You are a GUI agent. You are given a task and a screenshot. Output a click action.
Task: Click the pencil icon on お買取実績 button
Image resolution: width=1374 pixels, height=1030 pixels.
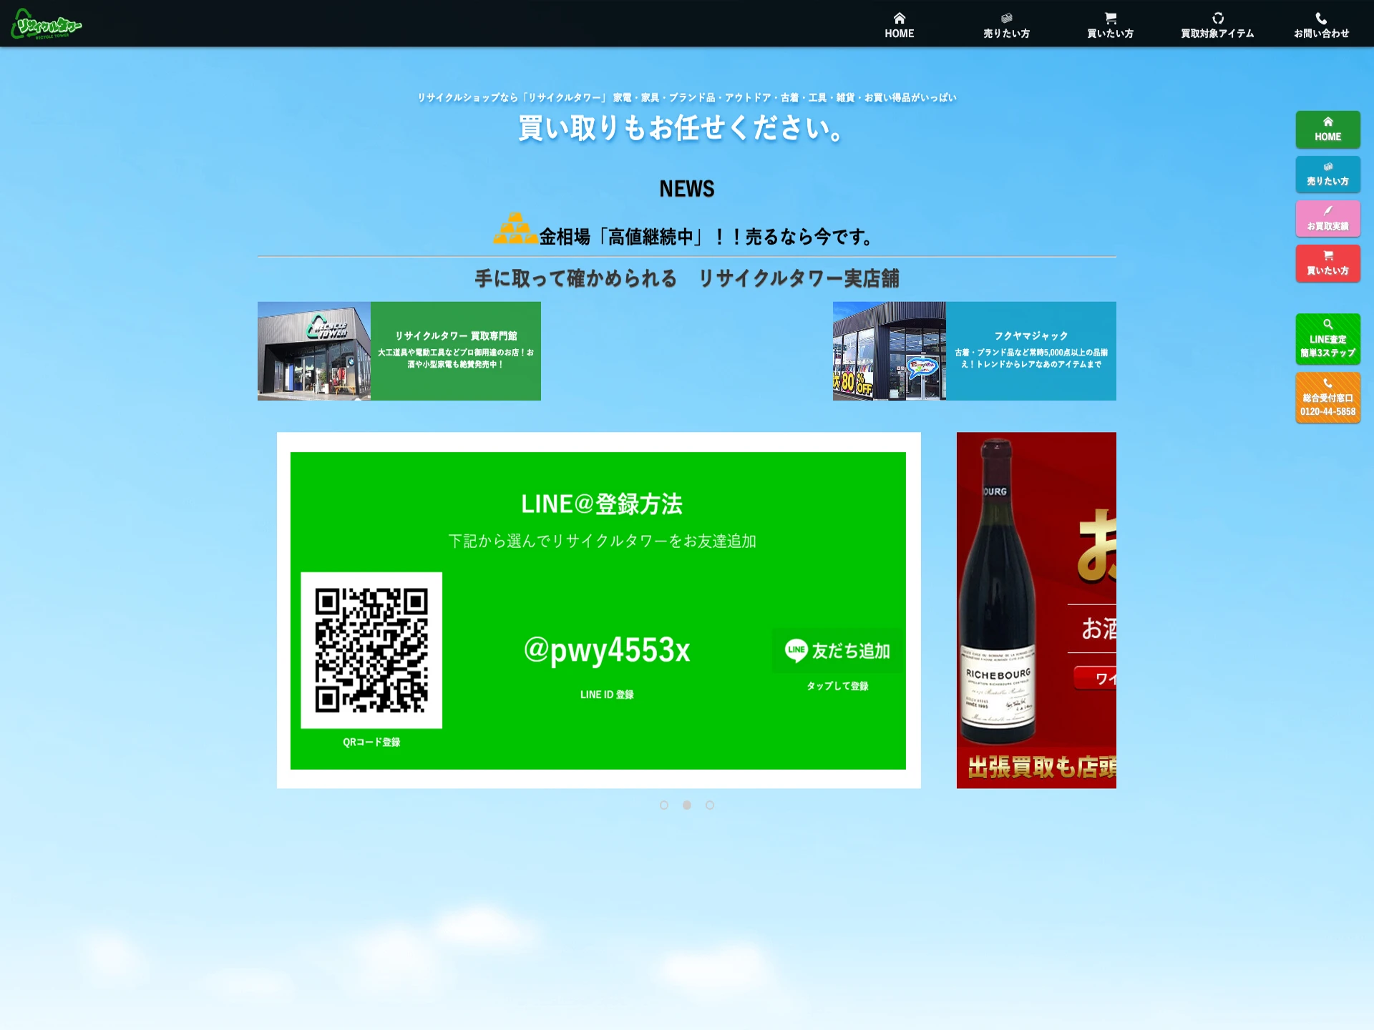click(x=1327, y=210)
